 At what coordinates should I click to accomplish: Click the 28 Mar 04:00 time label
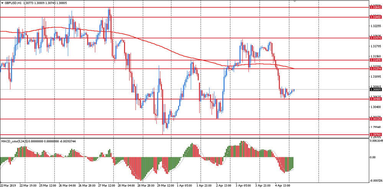click(x=126, y=186)
